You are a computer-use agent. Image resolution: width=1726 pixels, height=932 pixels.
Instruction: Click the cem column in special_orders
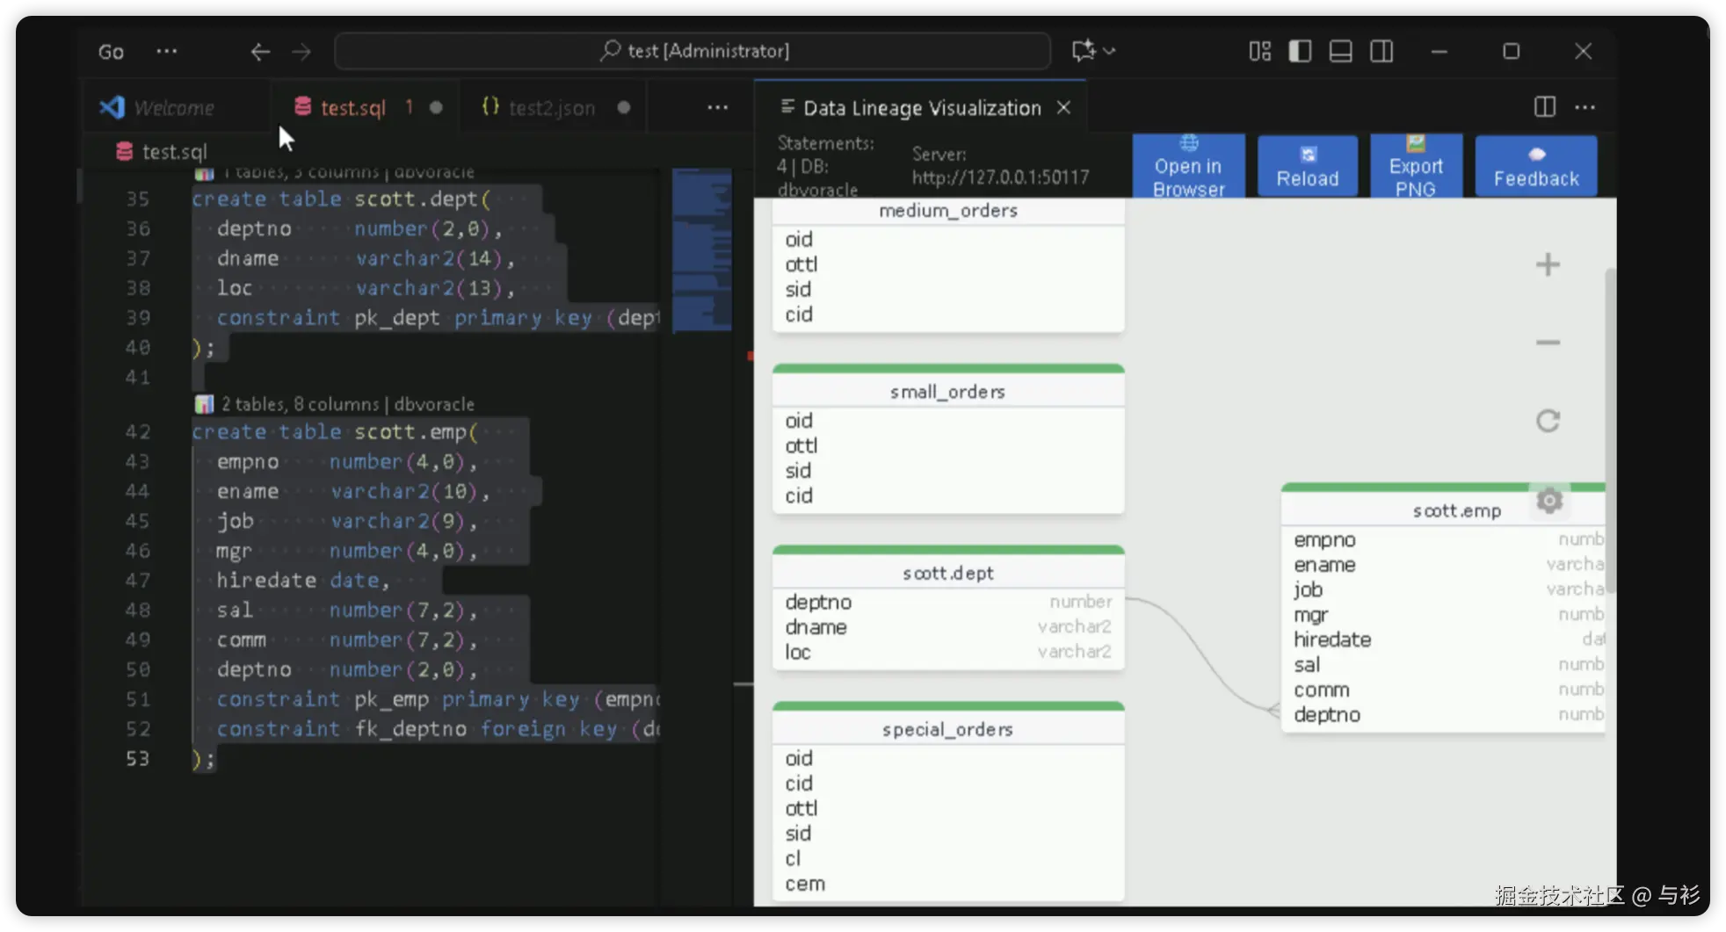click(x=948, y=884)
